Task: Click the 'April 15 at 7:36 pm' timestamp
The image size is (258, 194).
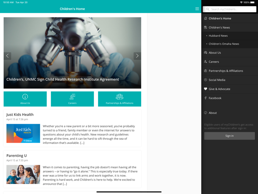Action: tap(17, 119)
